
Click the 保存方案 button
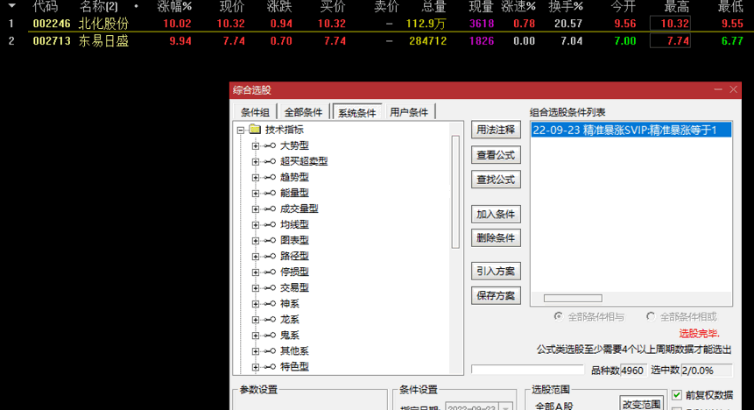click(x=496, y=296)
